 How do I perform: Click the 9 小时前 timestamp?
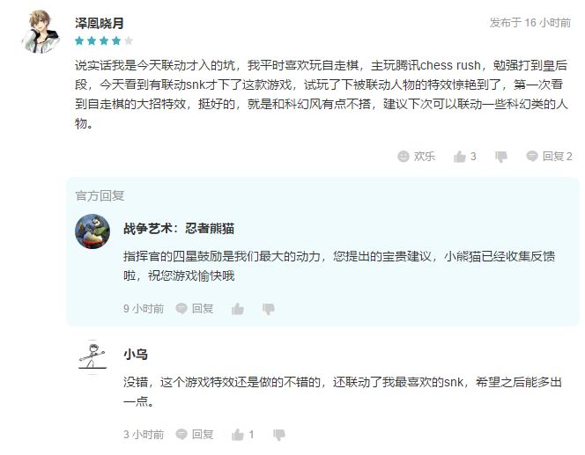coord(144,309)
